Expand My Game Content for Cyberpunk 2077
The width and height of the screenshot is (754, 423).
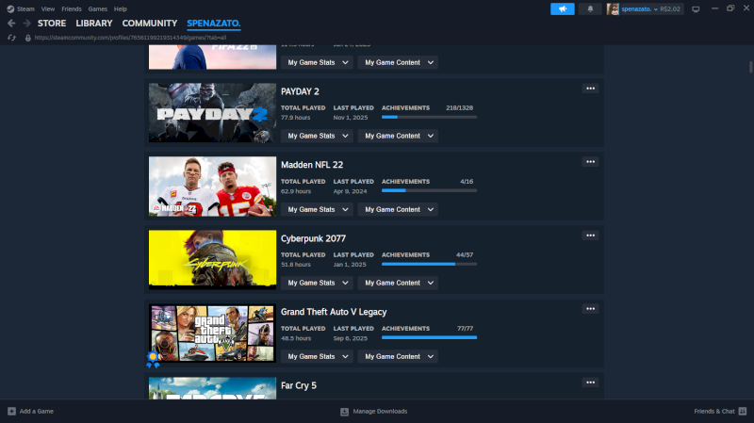point(398,284)
